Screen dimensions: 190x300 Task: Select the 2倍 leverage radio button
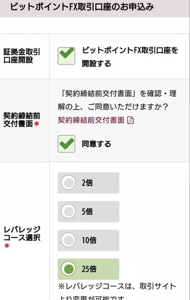pos(68,183)
